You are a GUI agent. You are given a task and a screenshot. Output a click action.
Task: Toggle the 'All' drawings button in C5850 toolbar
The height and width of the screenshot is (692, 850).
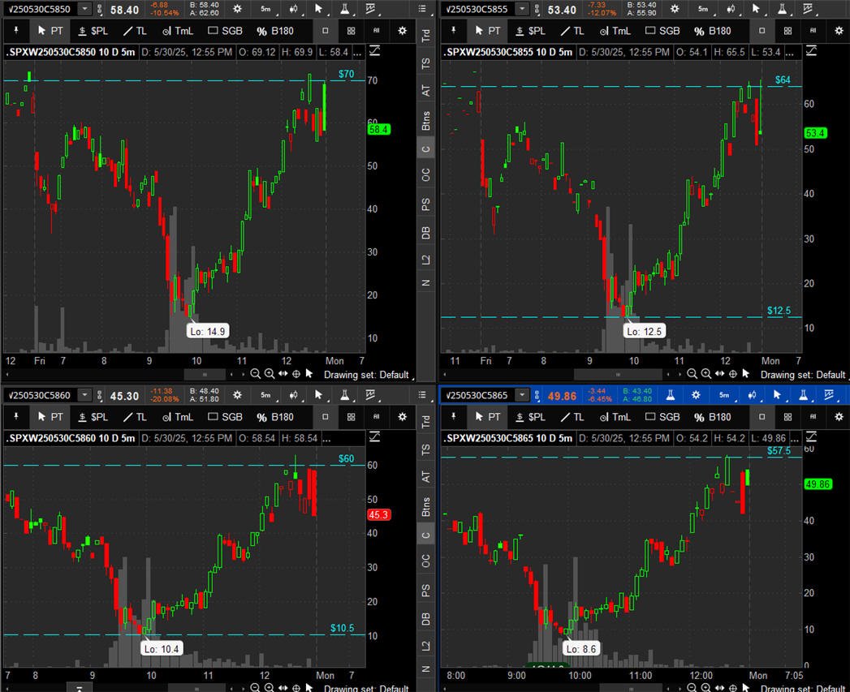377,31
